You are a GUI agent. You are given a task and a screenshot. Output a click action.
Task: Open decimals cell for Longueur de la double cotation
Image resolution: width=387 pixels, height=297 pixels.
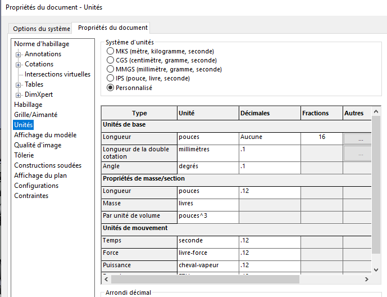(x=270, y=153)
